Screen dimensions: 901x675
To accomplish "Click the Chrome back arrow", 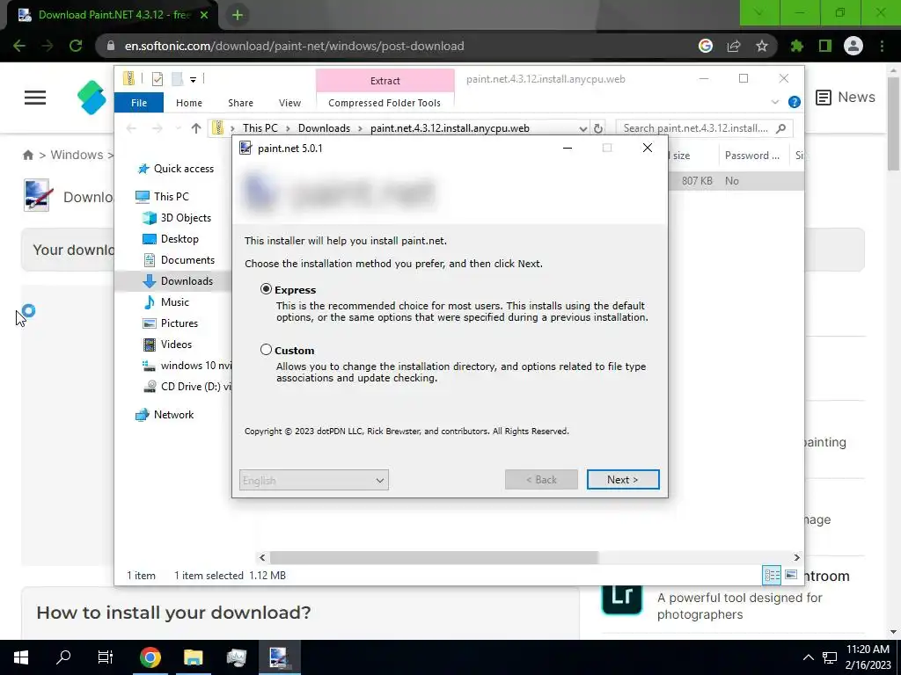I will coord(19,46).
